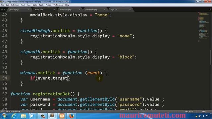Open the Goto menu
Screen dimensions: 212x119
(34, 5)
